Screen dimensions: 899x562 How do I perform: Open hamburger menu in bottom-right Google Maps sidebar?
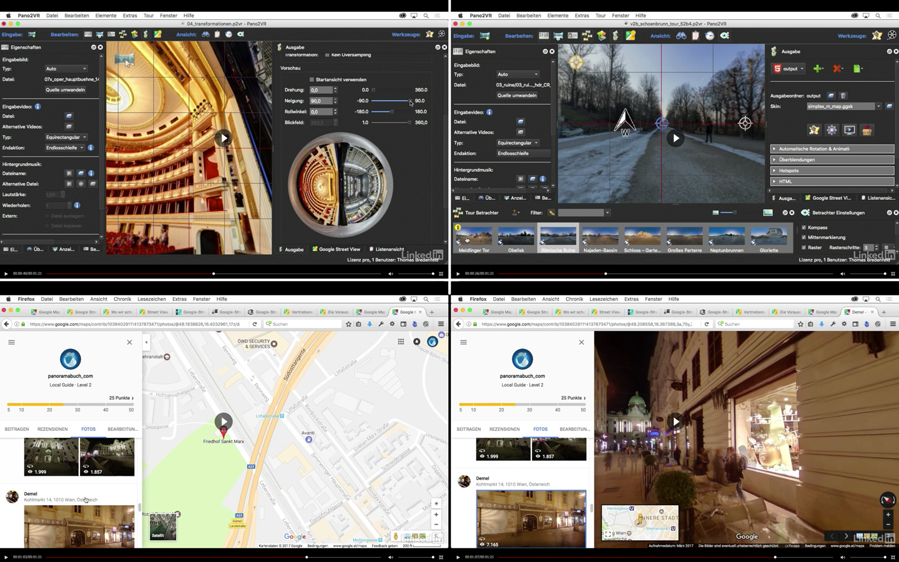click(463, 342)
